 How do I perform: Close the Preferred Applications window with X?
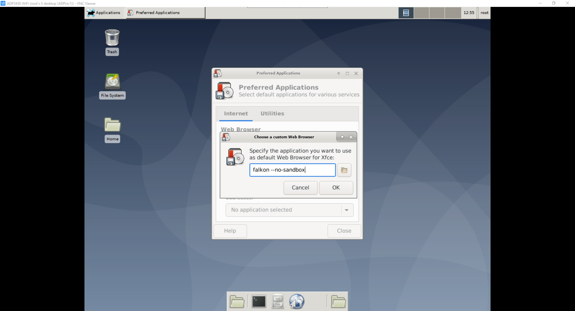click(x=356, y=73)
